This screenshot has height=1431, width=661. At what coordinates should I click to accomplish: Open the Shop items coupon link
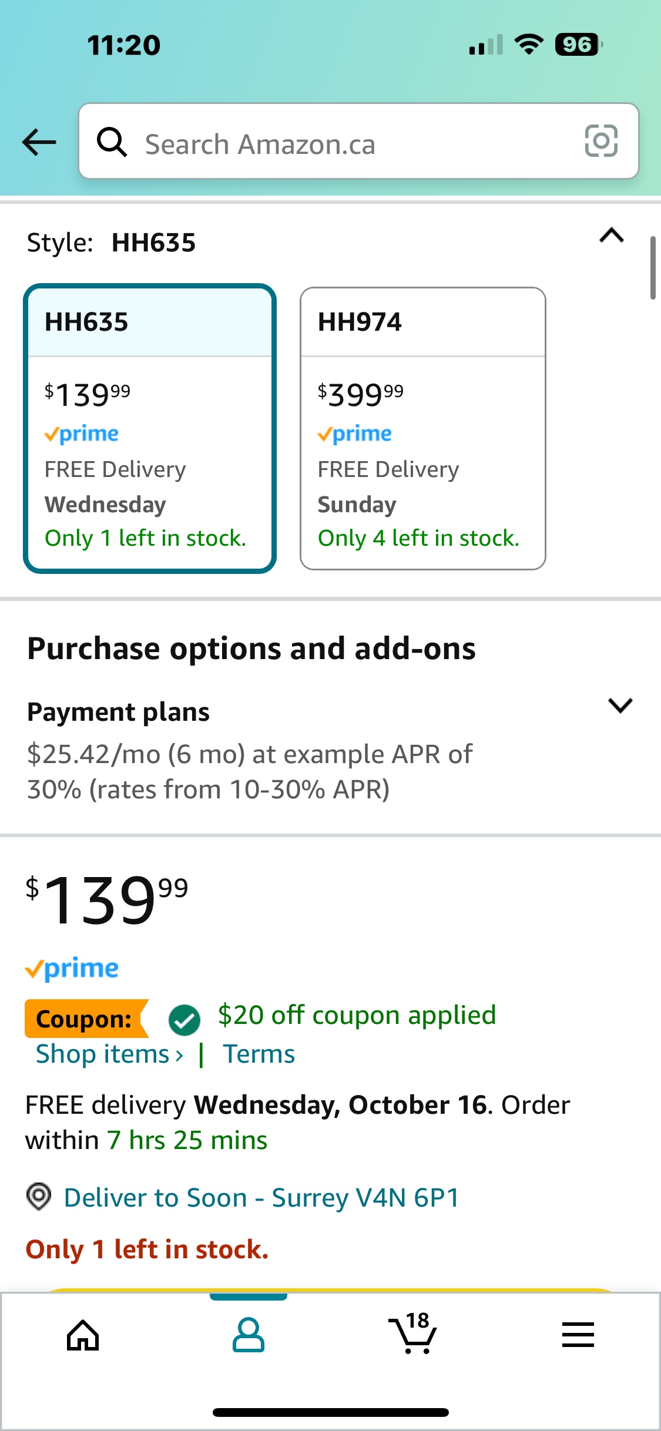coord(110,1054)
